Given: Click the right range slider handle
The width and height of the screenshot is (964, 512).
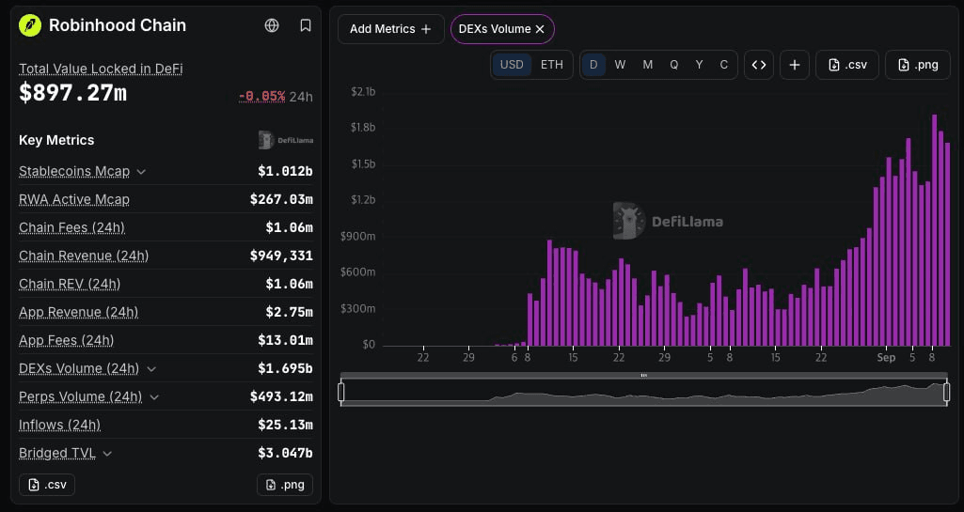Looking at the screenshot, I should tap(947, 393).
